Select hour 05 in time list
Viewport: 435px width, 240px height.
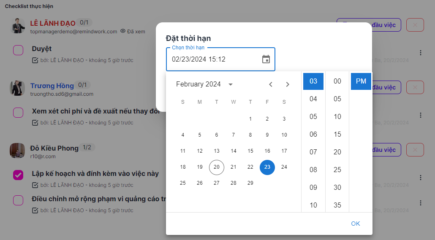(x=313, y=117)
